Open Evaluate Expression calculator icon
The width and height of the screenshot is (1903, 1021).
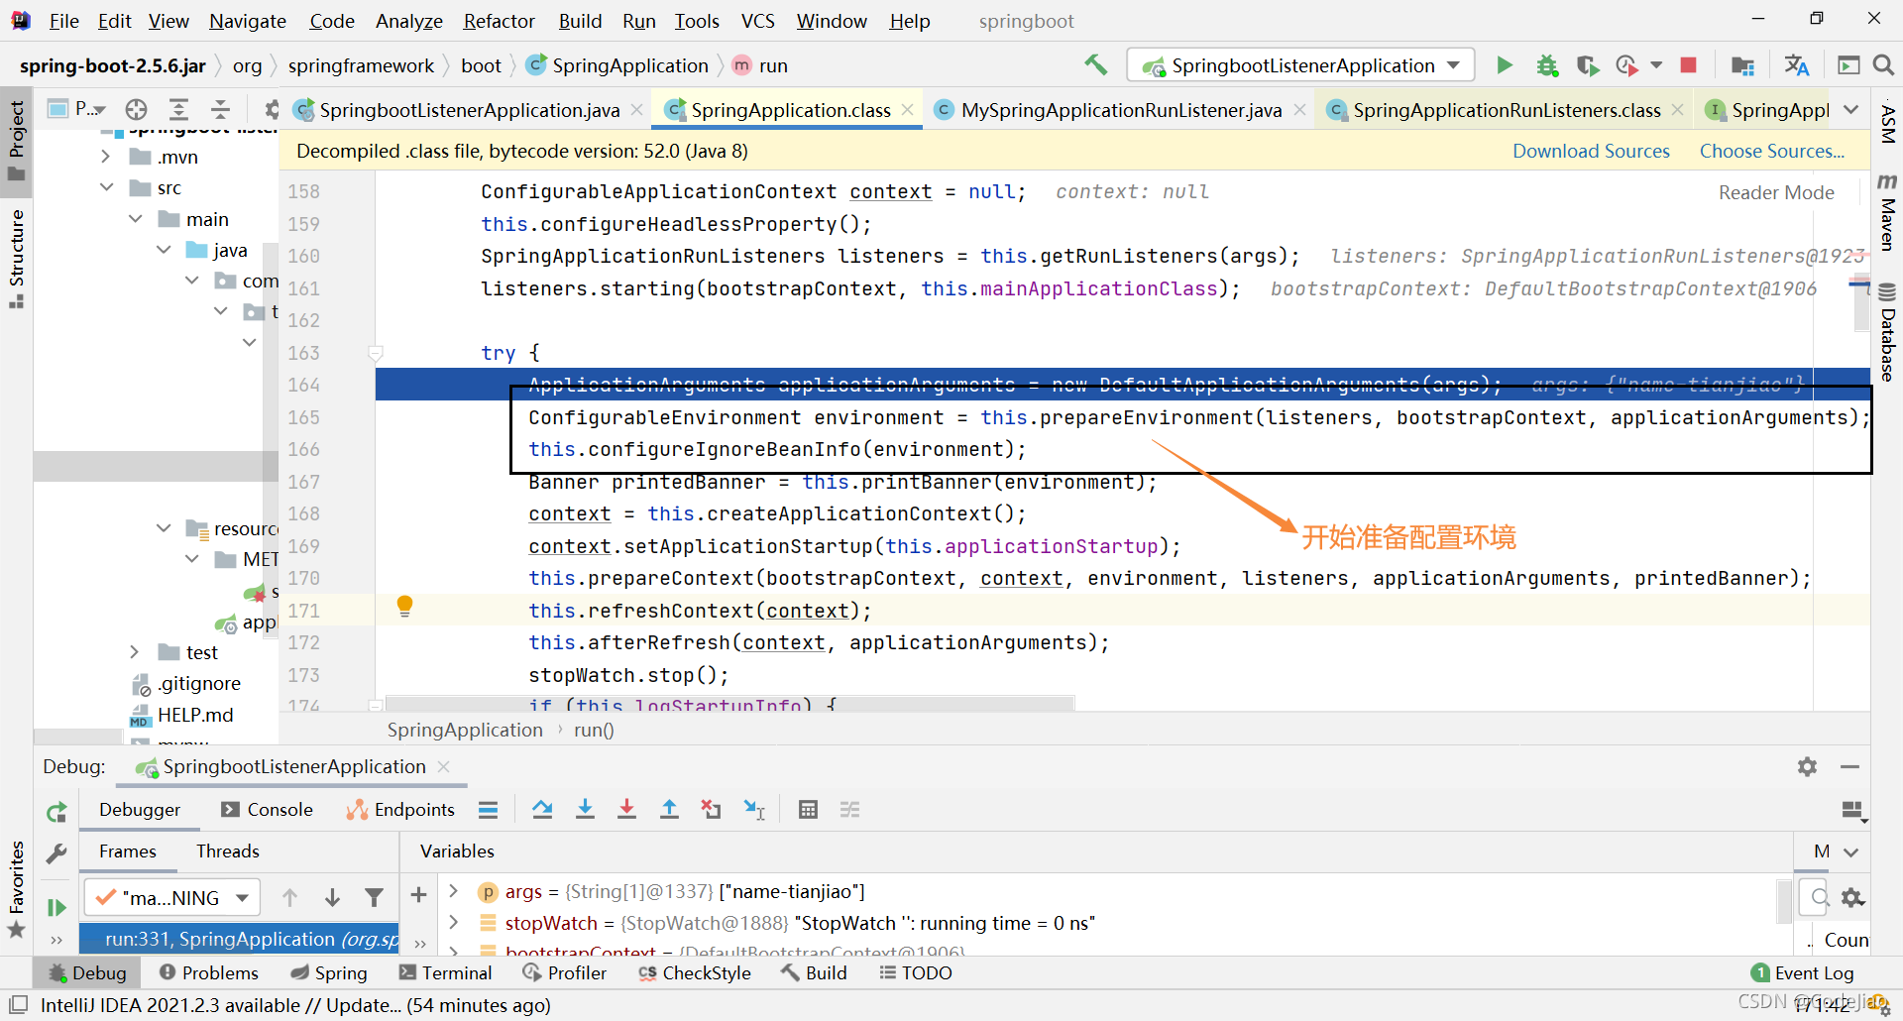click(x=808, y=810)
